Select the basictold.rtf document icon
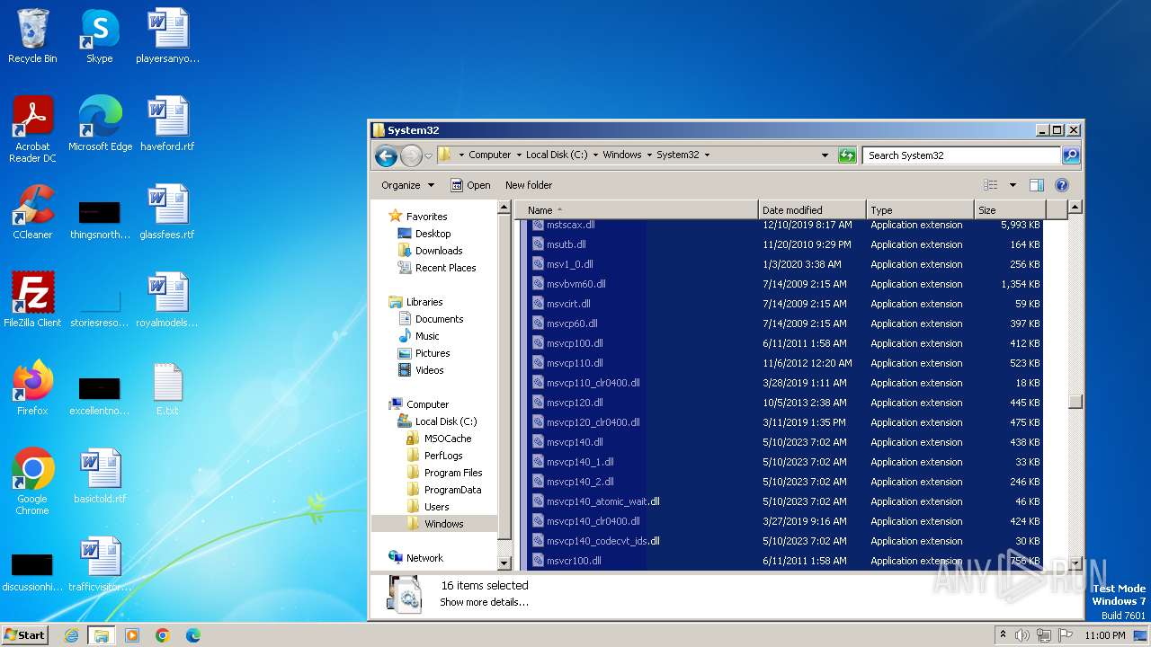 (100, 476)
